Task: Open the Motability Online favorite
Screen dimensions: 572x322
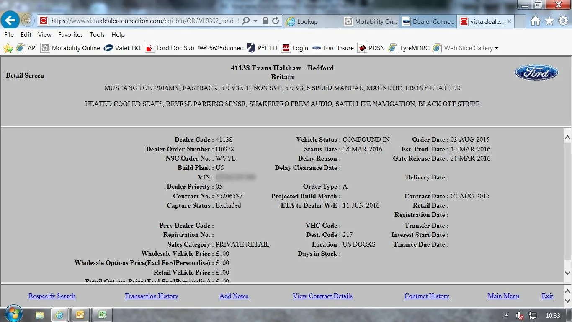Action: 70,48
